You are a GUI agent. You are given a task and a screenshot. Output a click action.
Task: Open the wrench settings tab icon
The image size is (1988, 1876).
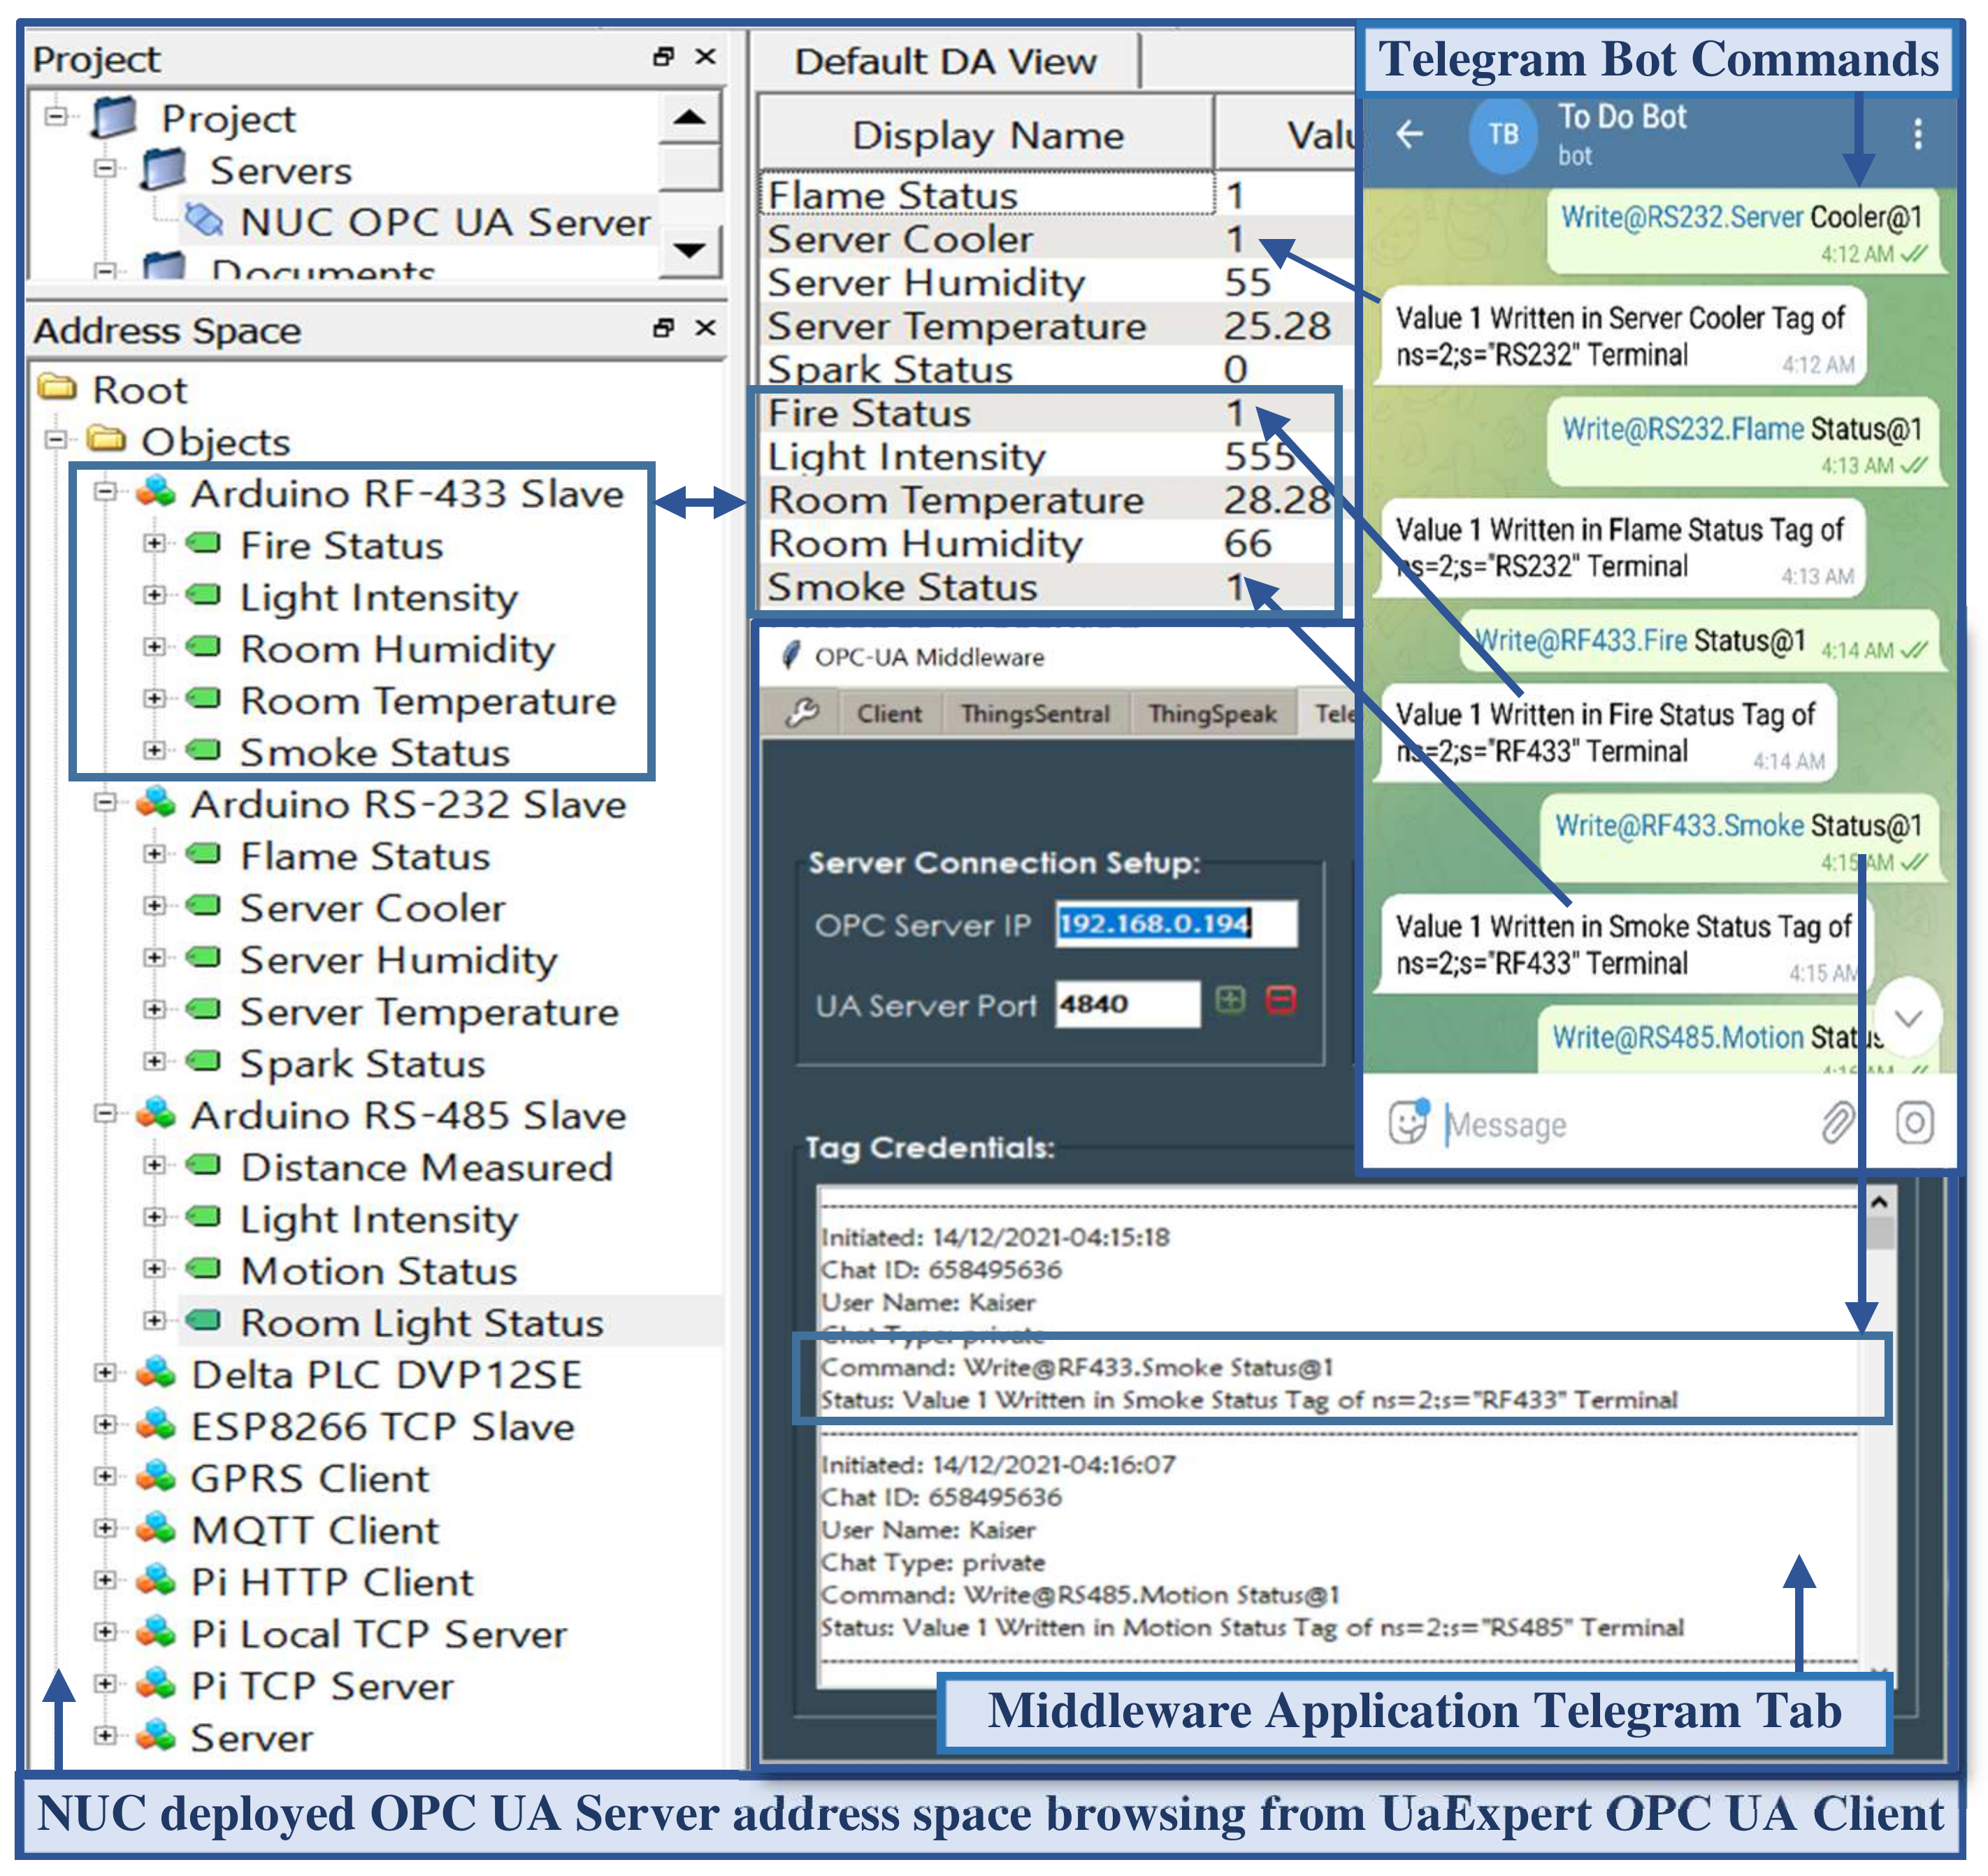coord(802,712)
